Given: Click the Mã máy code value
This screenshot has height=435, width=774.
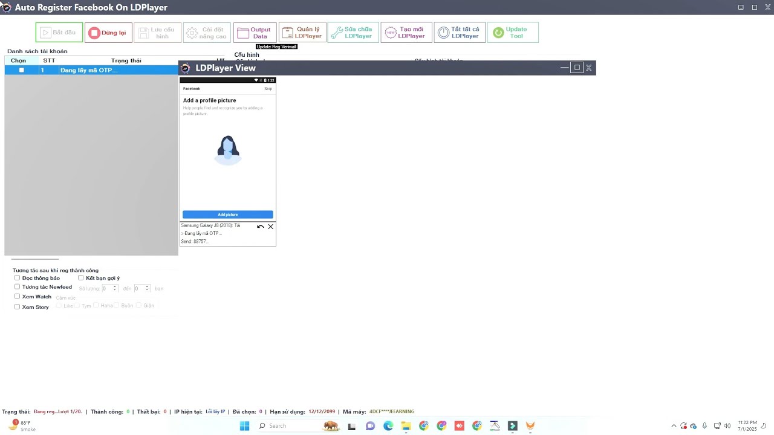Looking at the screenshot, I should pyautogui.click(x=392, y=411).
